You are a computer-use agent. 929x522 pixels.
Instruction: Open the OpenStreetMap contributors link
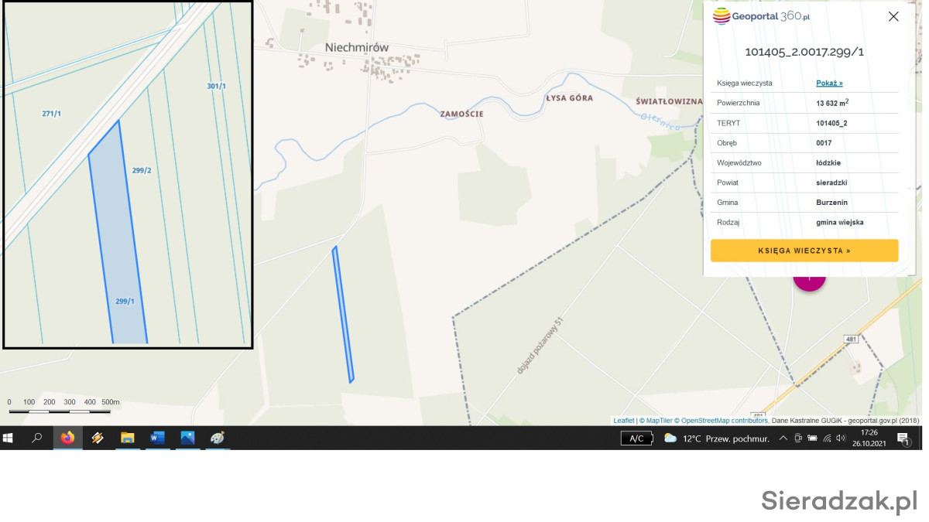tap(725, 421)
